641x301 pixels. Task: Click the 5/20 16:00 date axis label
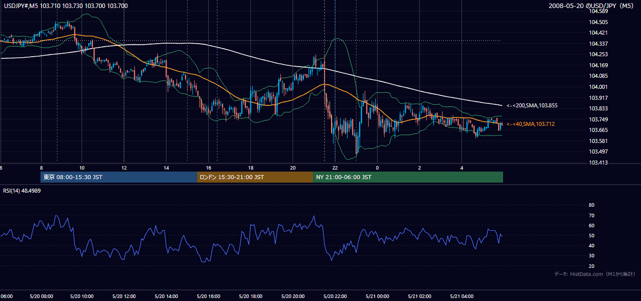[209, 296]
